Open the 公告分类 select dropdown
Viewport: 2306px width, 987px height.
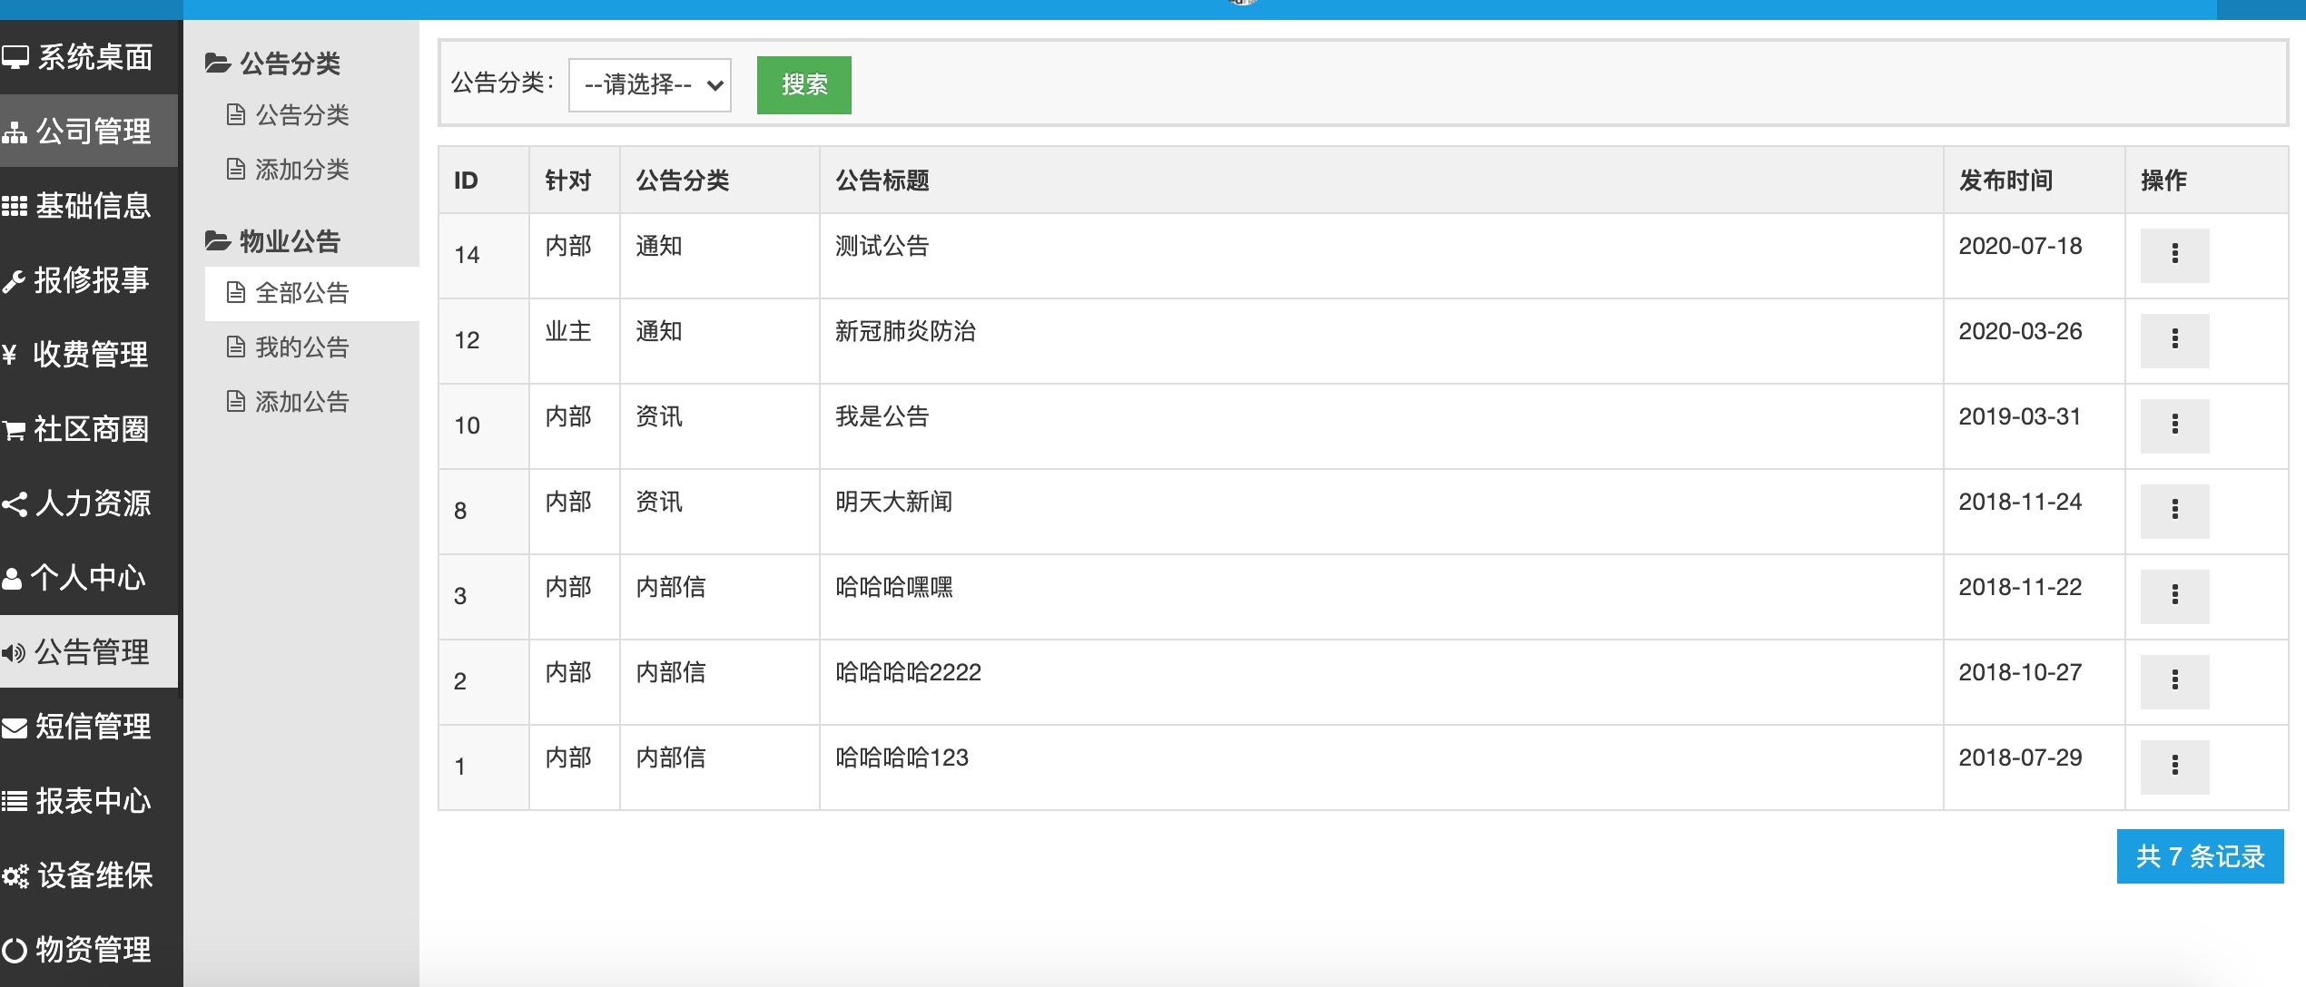point(650,85)
